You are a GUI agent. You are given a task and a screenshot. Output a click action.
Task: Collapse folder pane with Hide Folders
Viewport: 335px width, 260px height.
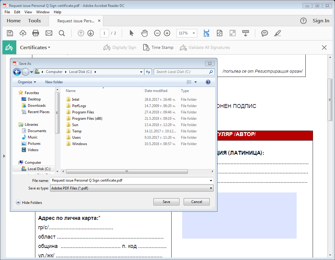(29, 202)
